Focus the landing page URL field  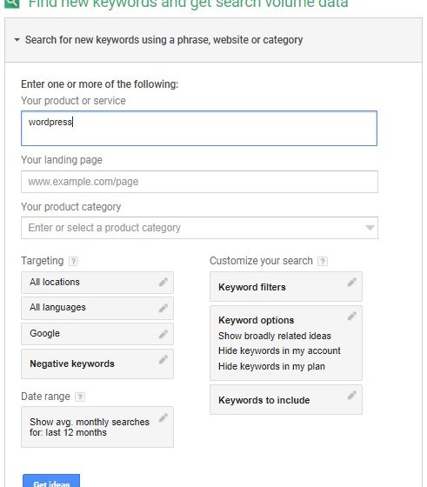click(199, 182)
